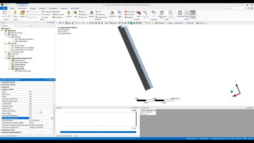
Task: Insert a Commands object
Action: [47, 12]
